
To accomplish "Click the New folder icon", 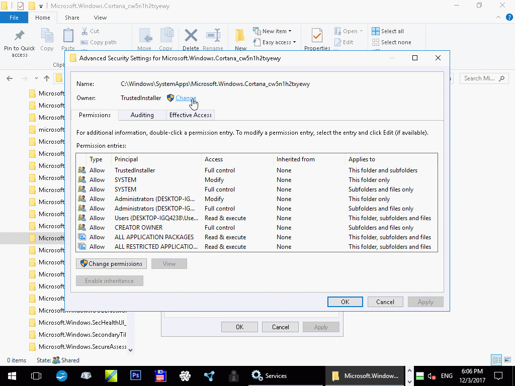I will tap(240, 36).
